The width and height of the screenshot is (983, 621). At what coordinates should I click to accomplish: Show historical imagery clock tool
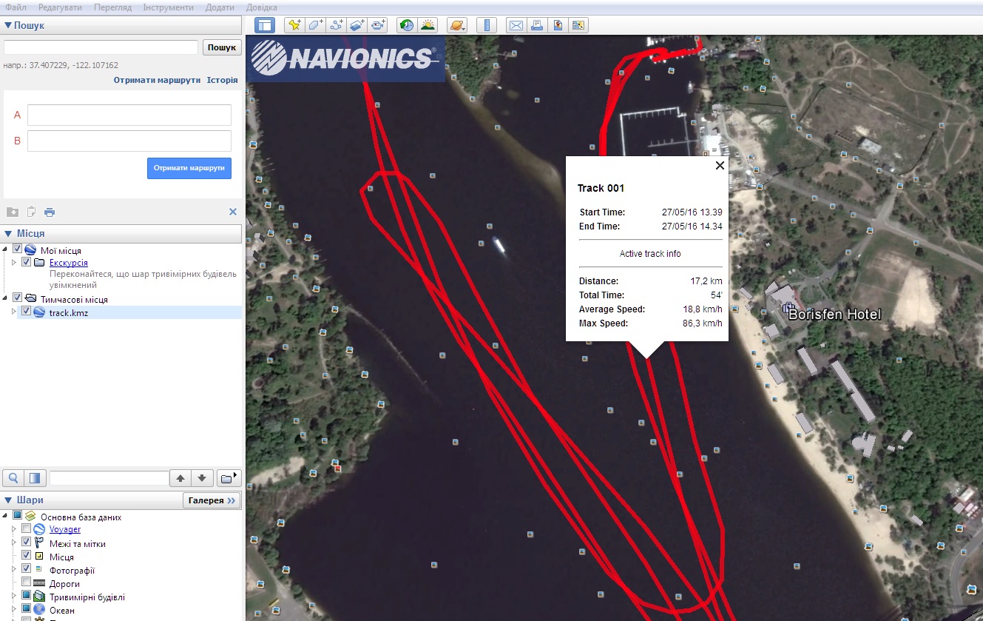(406, 25)
